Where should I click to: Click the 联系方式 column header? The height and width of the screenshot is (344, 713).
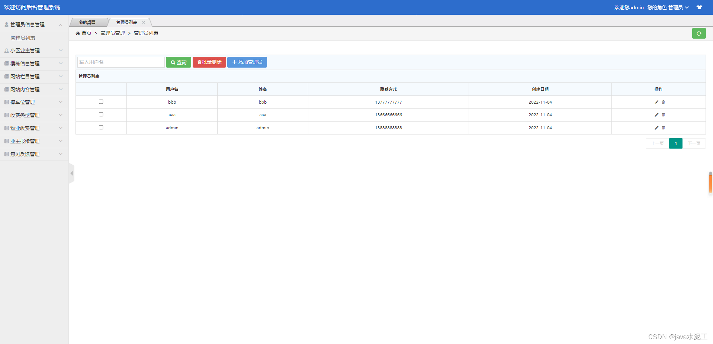388,89
